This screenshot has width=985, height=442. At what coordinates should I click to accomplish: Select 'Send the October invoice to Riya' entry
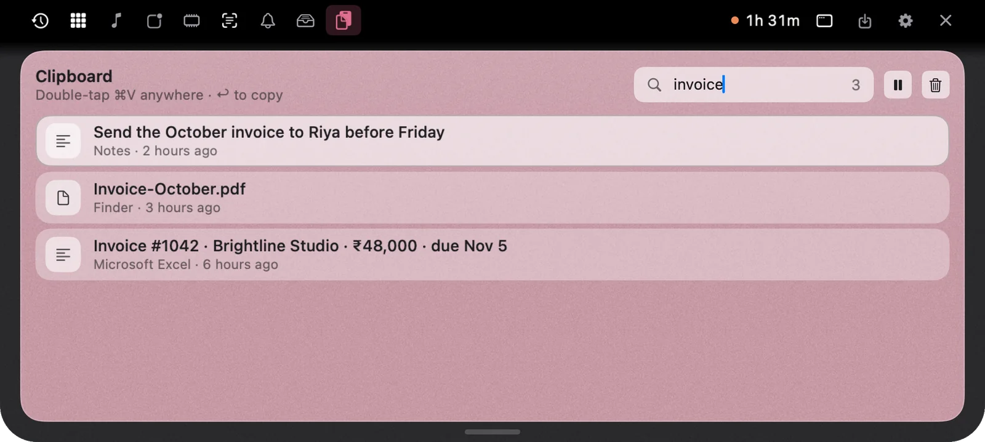(492, 141)
